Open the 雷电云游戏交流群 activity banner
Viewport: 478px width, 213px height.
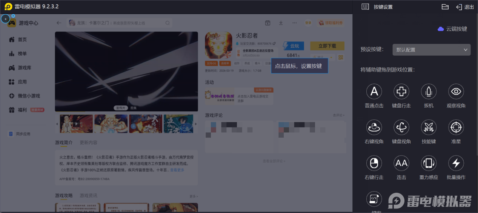[239, 96]
